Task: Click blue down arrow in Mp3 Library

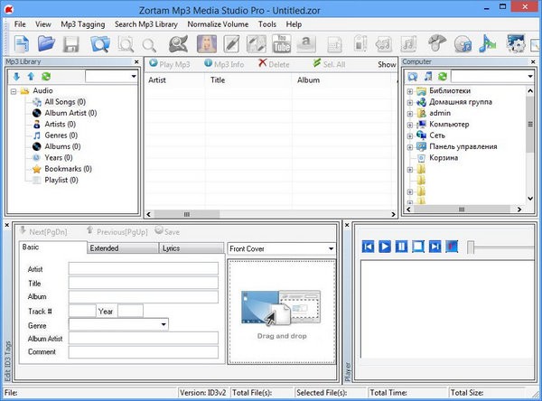Action: (x=17, y=77)
